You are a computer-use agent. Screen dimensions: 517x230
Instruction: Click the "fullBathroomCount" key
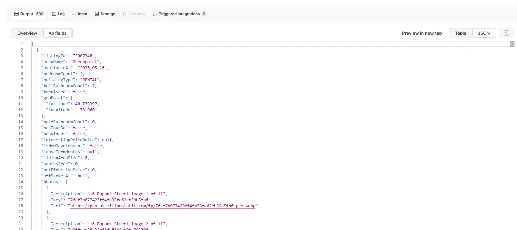coord(64,86)
